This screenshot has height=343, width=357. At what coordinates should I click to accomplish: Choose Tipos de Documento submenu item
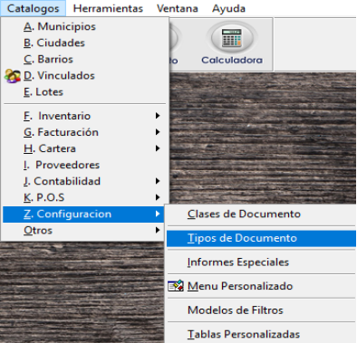261,238
